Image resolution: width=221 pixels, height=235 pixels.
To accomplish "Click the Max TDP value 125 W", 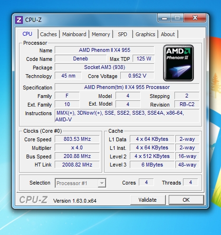I will [x=144, y=59].
